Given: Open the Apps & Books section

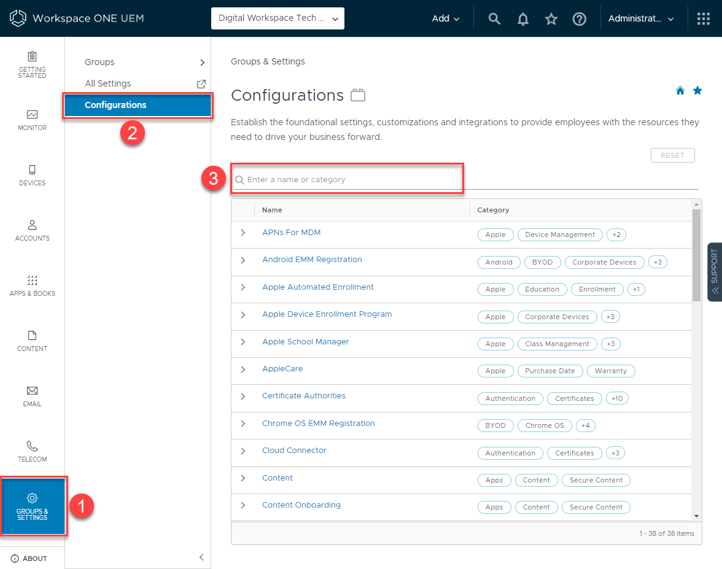Looking at the screenshot, I should pyautogui.click(x=32, y=287).
